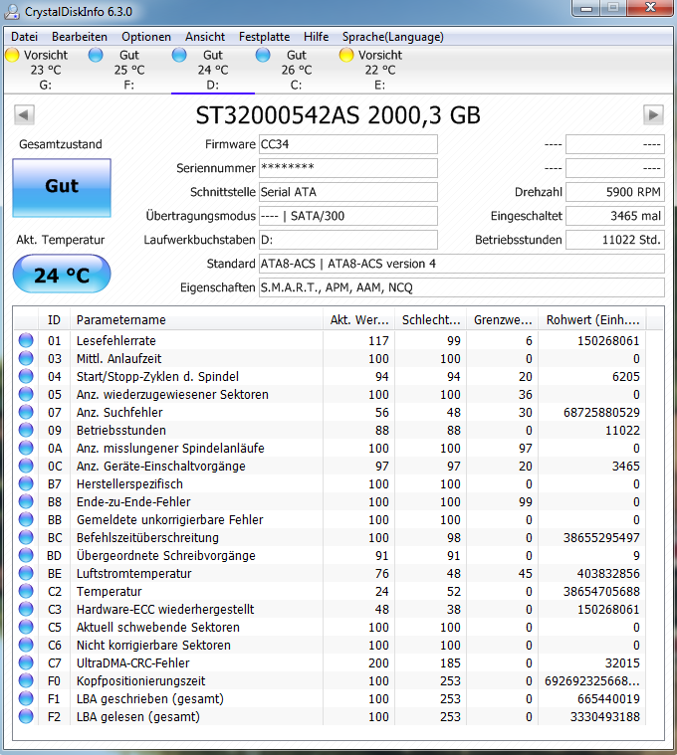Click status orb for Befehlszeitüberschreitung
Viewport: 677px width, 755px height.
26,537
